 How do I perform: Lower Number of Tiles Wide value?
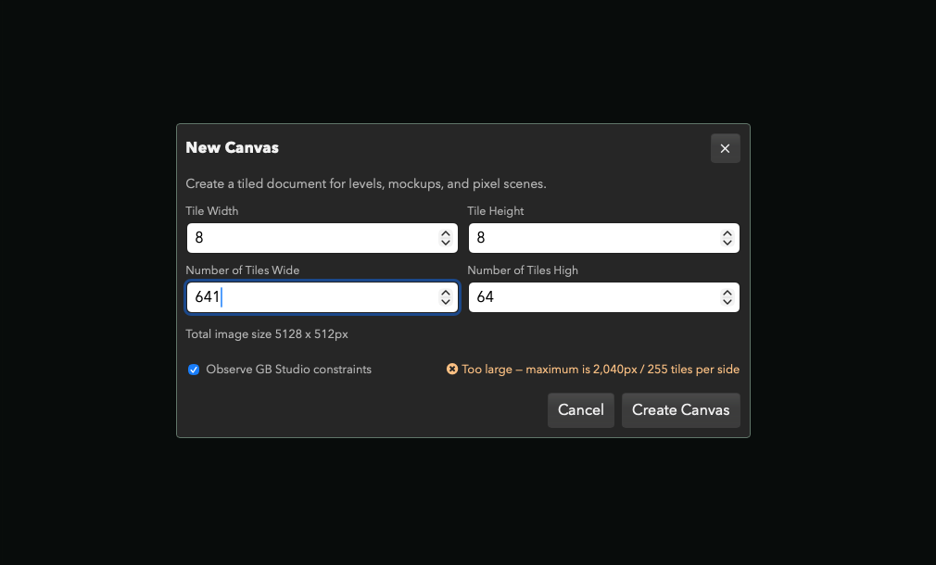(x=446, y=302)
